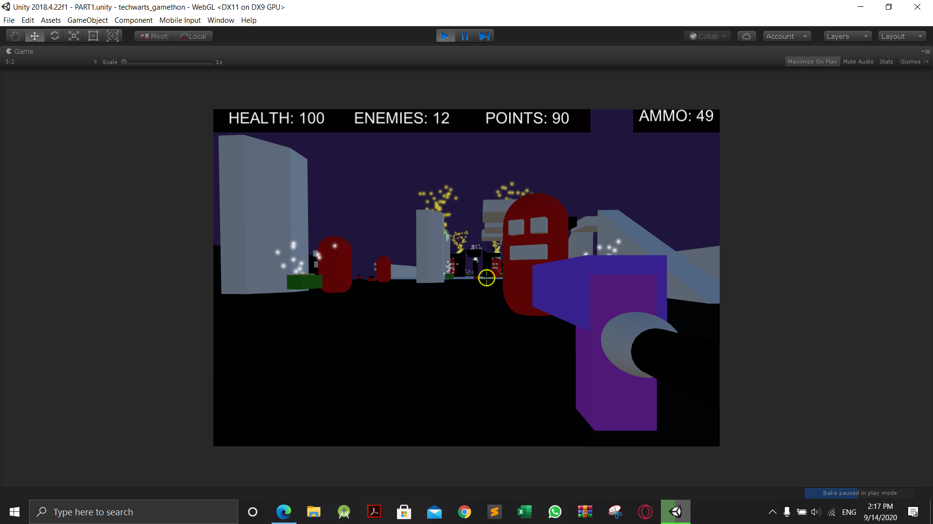Select the Scale tool
The image size is (933, 524).
(x=74, y=36)
